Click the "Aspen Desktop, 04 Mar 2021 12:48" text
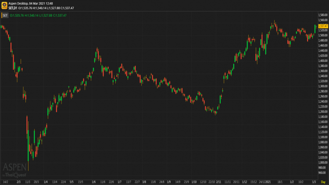 [31, 4]
